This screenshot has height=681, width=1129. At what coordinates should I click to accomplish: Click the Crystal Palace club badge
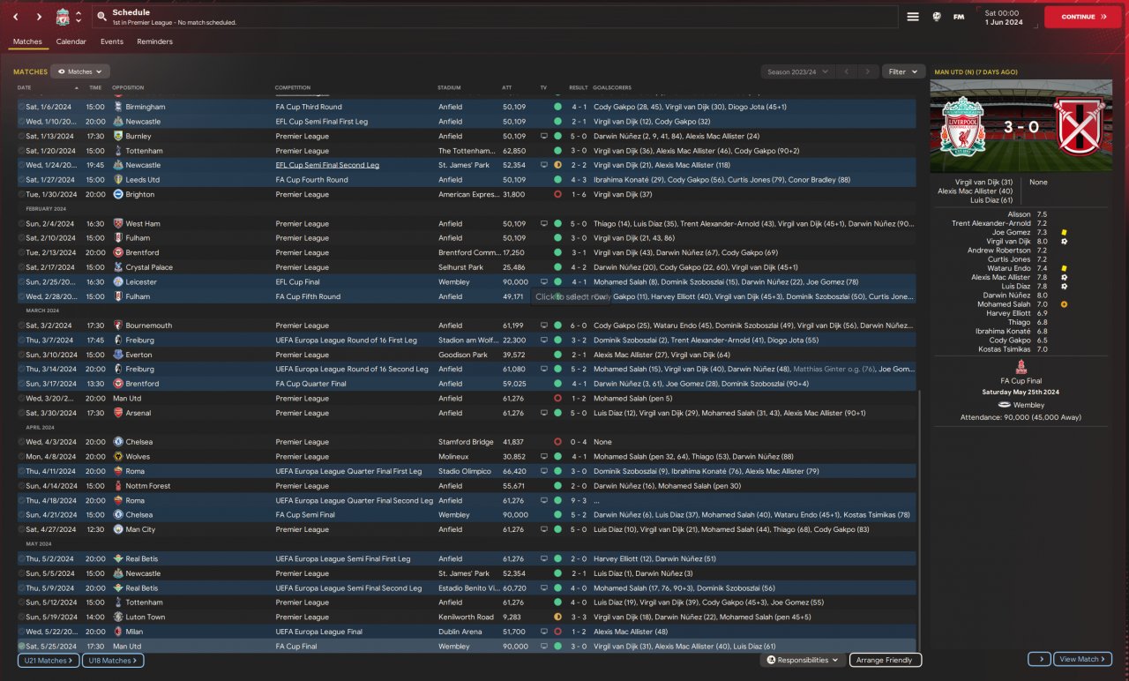pos(118,267)
